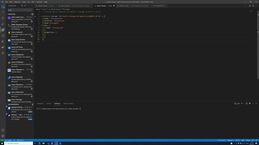Open Remote Explorer in activity bar
259x145 pixels.
pos(3,35)
